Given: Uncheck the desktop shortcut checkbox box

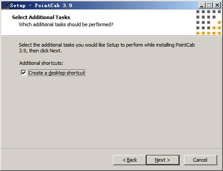Looking at the screenshot, I should click(x=23, y=73).
